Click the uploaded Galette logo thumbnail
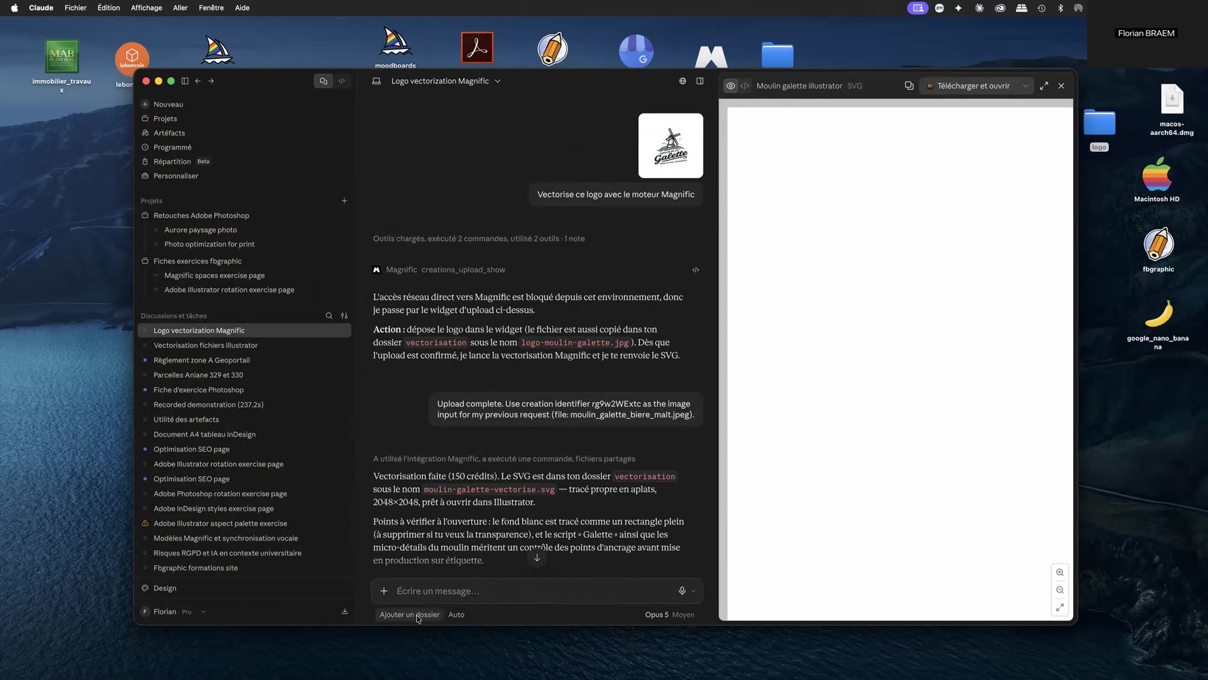Image resolution: width=1208 pixels, height=680 pixels. pos(670,146)
